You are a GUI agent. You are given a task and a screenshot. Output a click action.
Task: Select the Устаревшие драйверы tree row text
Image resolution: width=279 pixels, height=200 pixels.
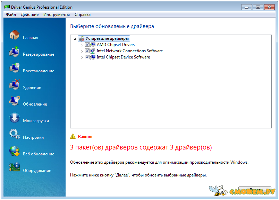click(x=107, y=38)
